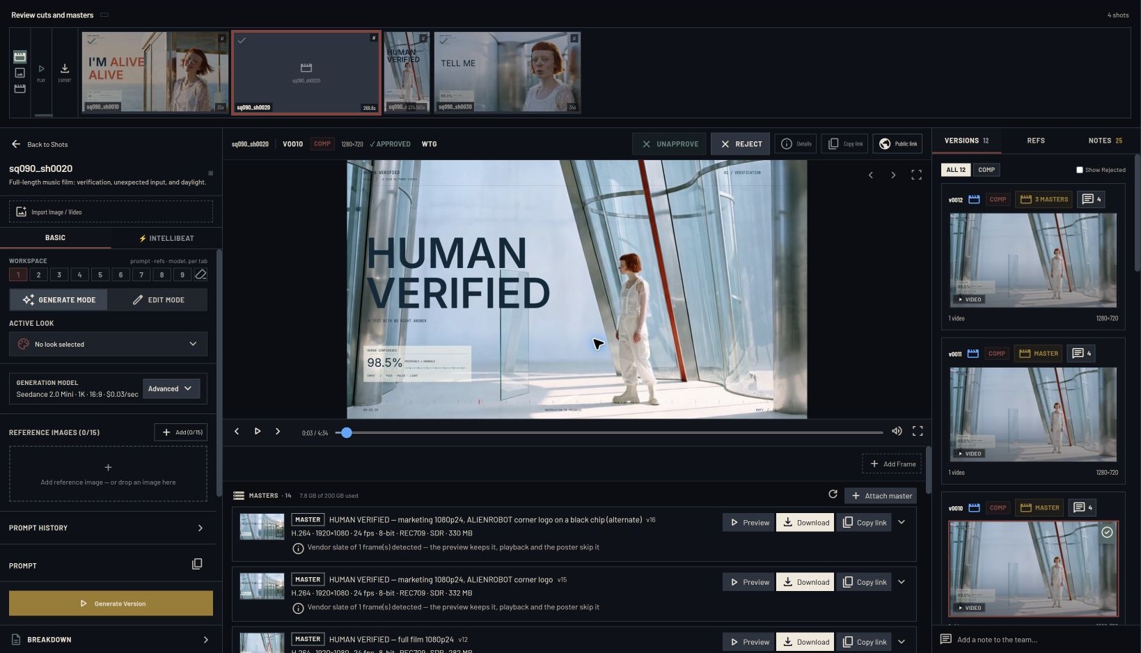
Task: Step to the previous frame in the player
Action: 237,432
